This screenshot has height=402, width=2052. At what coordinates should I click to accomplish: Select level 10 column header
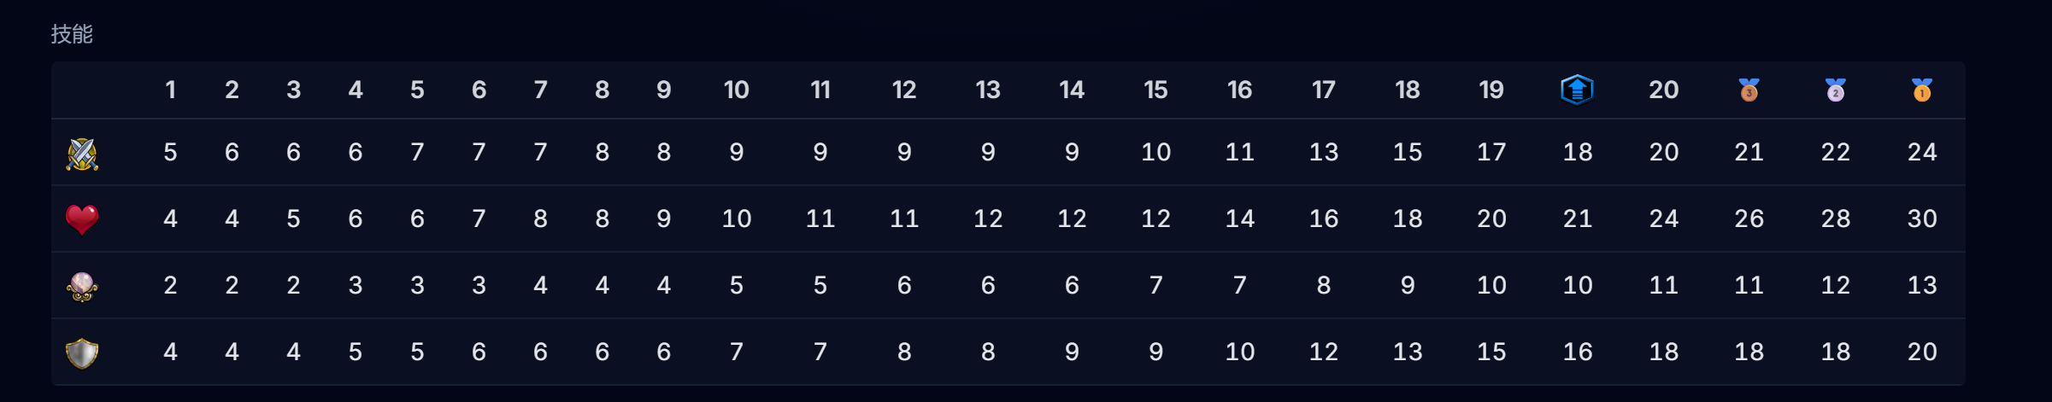736,90
